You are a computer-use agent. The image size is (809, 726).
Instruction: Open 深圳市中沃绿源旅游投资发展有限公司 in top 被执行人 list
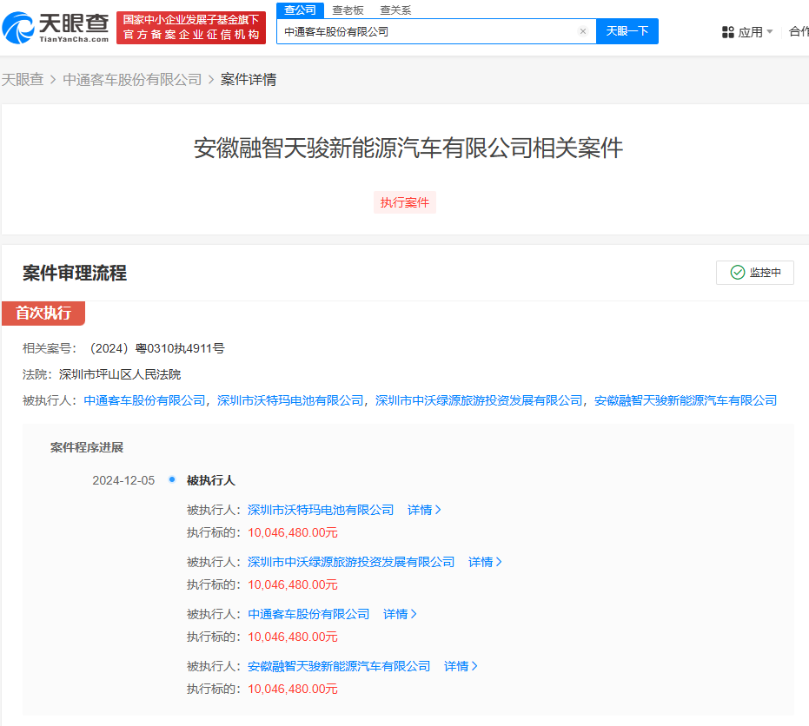[479, 400]
